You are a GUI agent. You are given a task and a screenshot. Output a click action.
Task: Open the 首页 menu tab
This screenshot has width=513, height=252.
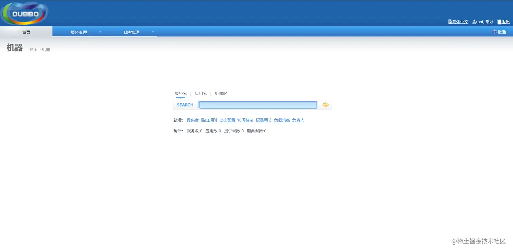(x=26, y=32)
